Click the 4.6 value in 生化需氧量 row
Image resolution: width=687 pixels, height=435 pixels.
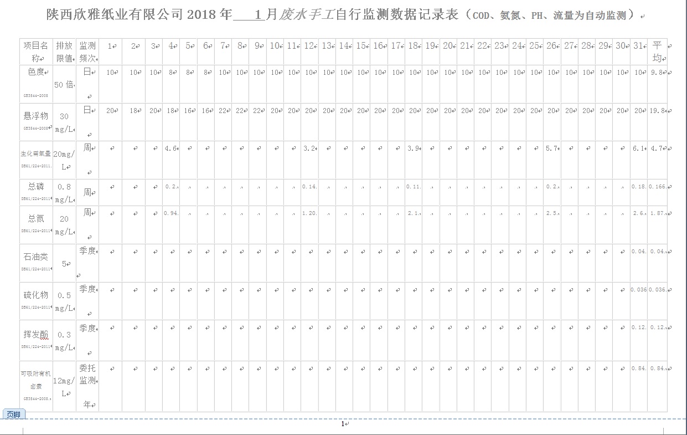(172, 149)
